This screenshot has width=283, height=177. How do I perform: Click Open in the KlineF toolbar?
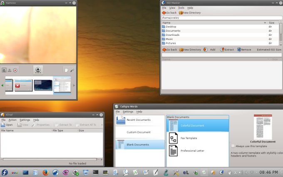coord(7,125)
